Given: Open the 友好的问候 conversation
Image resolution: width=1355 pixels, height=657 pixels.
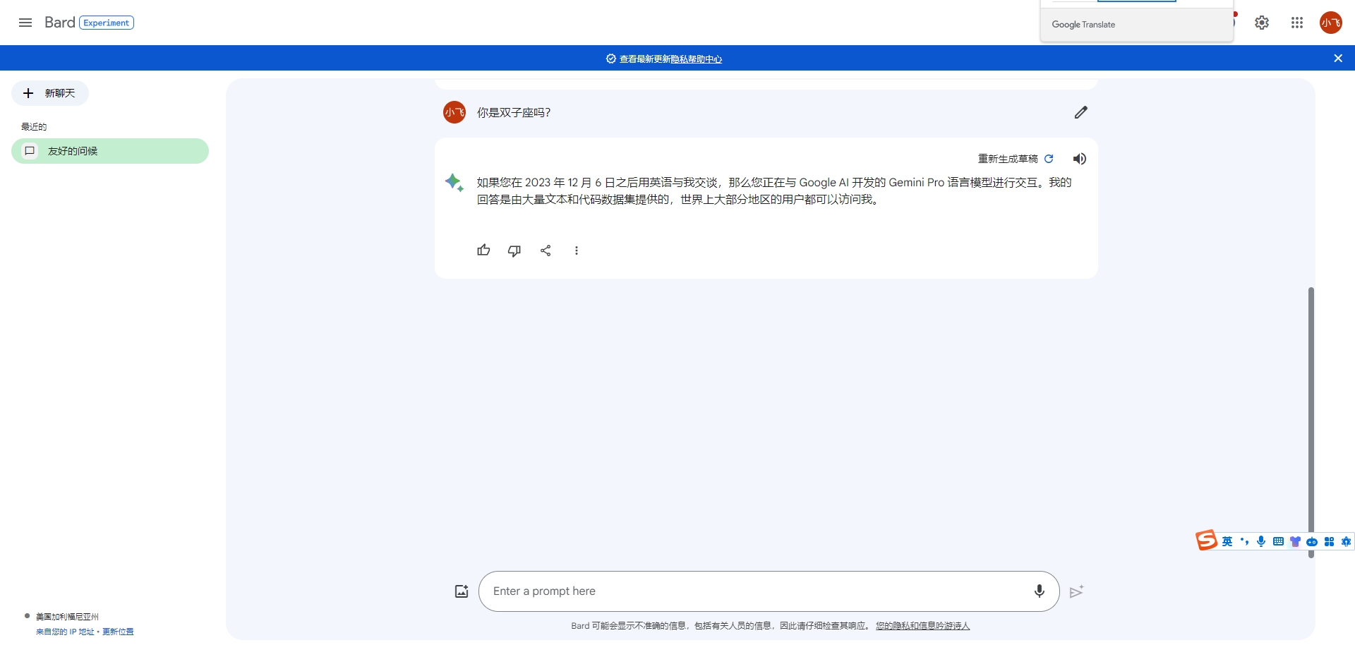Looking at the screenshot, I should coord(110,151).
